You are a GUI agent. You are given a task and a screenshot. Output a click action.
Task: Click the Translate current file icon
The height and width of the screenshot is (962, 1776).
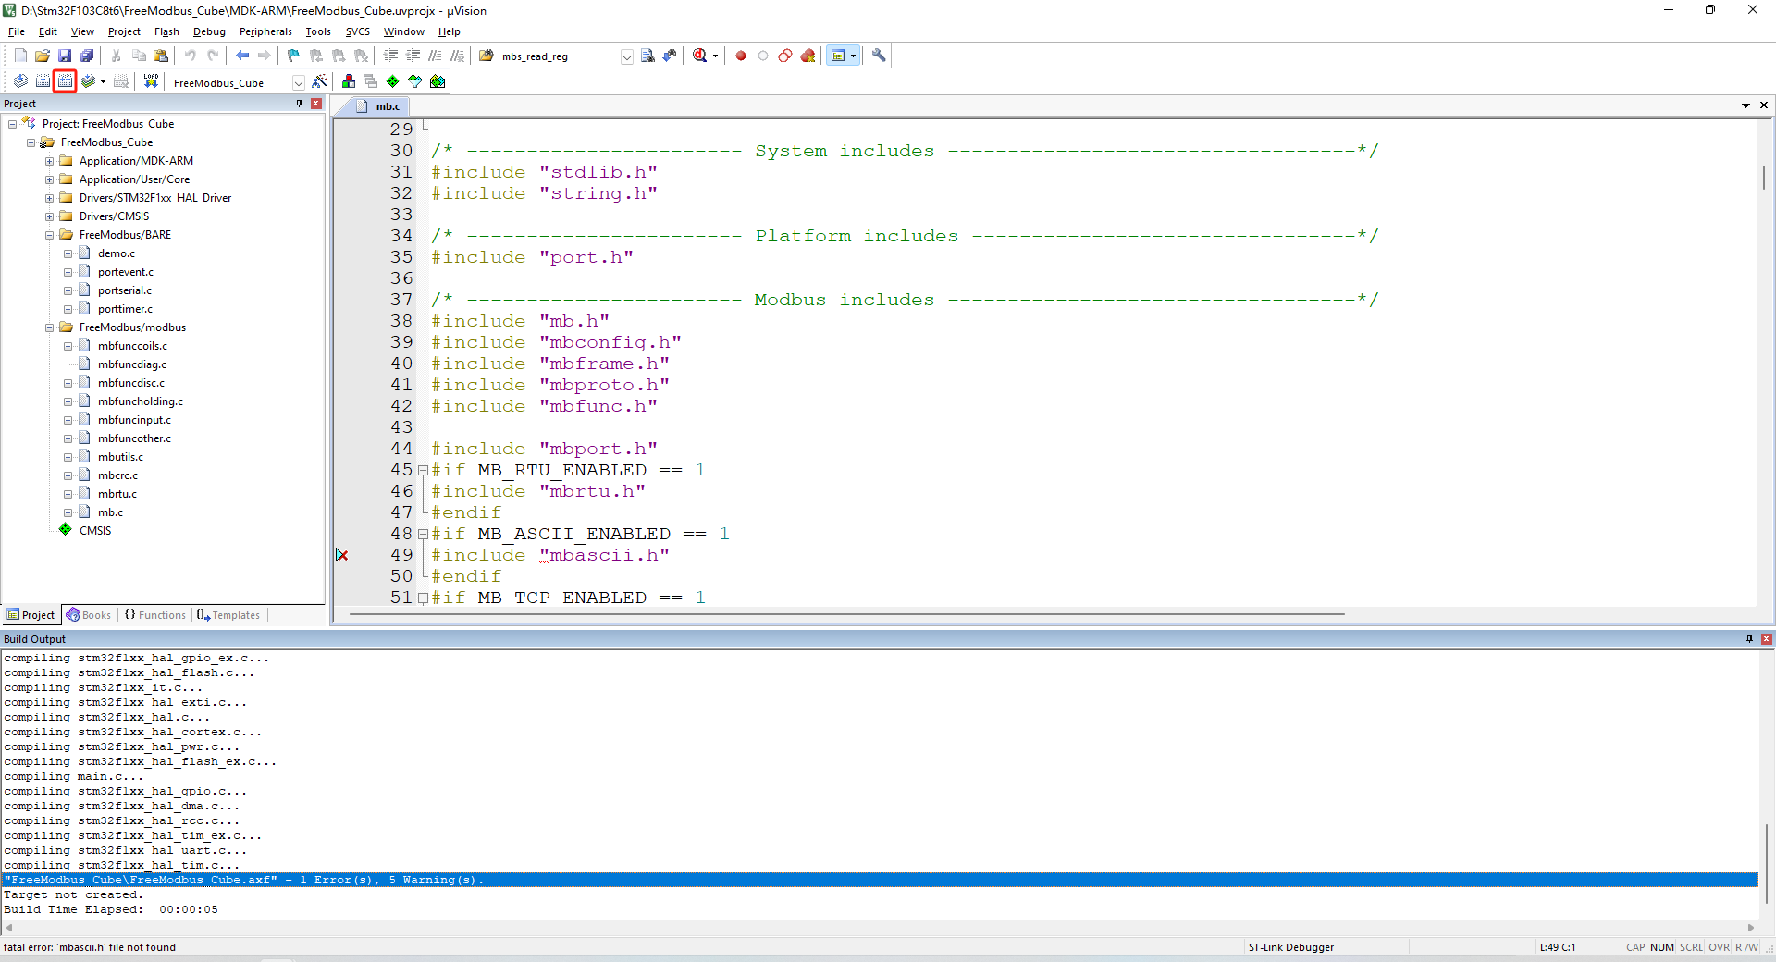20,81
